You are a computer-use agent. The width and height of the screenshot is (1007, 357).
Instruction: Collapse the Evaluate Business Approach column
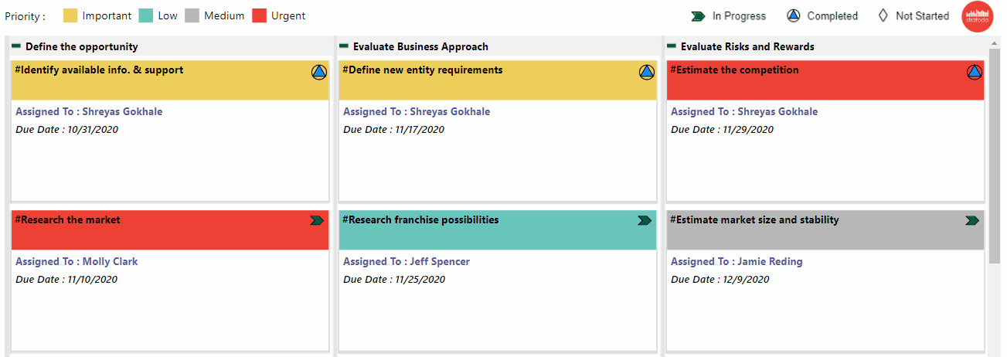click(x=344, y=46)
